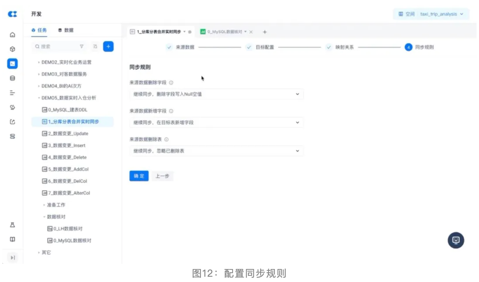Click the home icon in left sidebar

[13, 35]
